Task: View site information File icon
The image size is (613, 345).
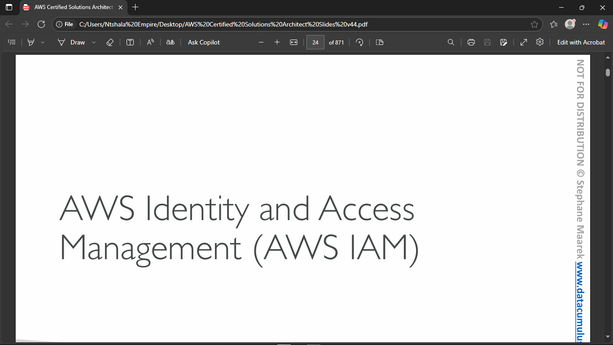Action: click(65, 24)
